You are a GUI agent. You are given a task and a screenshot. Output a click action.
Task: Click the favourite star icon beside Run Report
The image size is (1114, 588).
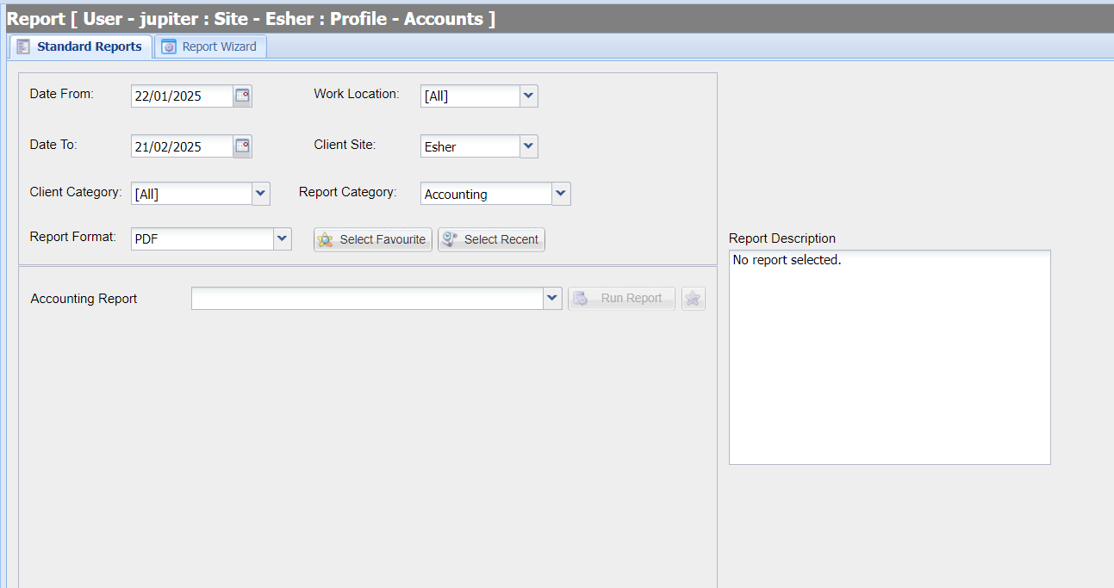(x=694, y=299)
